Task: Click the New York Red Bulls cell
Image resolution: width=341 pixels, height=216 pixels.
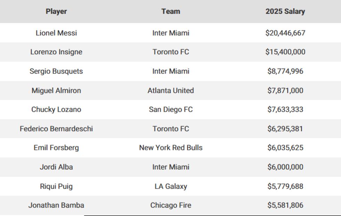Action: point(171,148)
